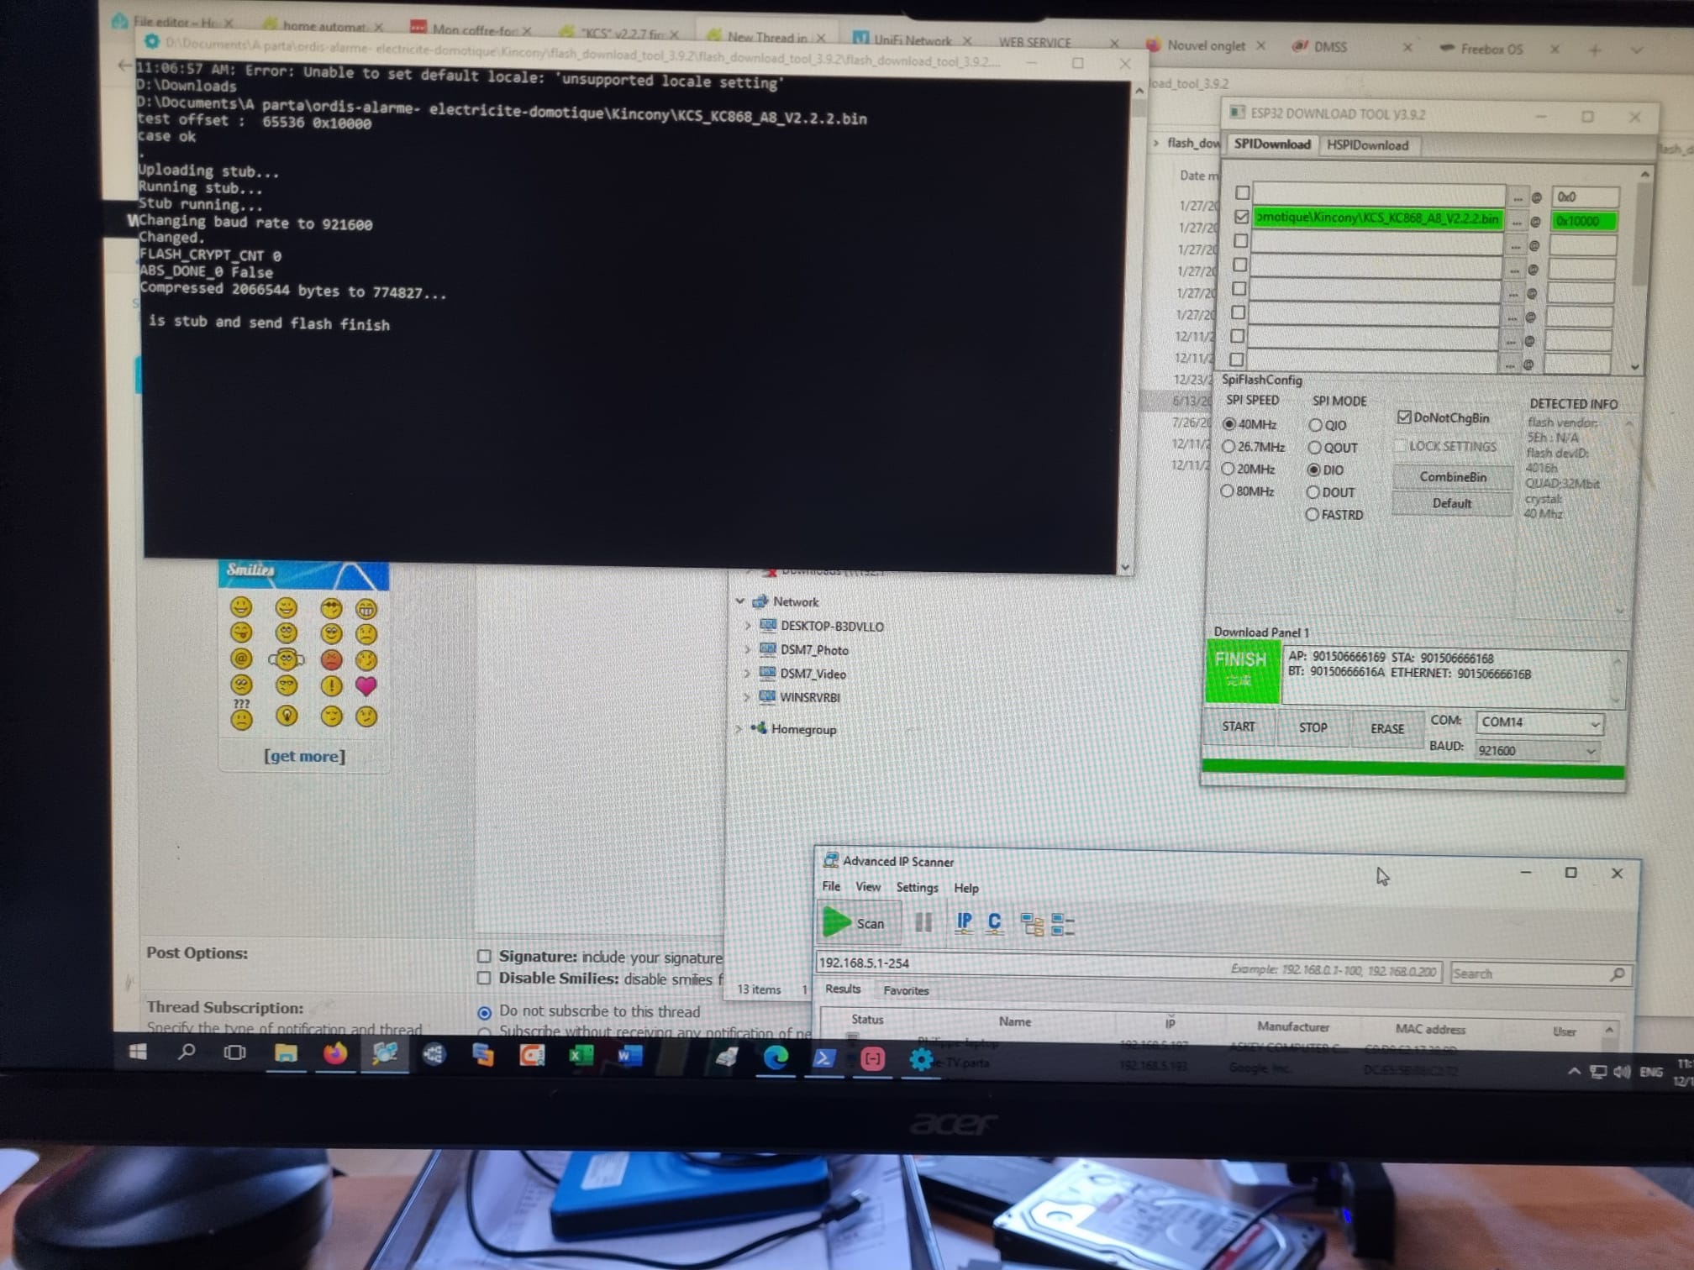The image size is (1694, 1270).
Task: Click the expand all tree toolbar icon
Action: tap(1031, 924)
